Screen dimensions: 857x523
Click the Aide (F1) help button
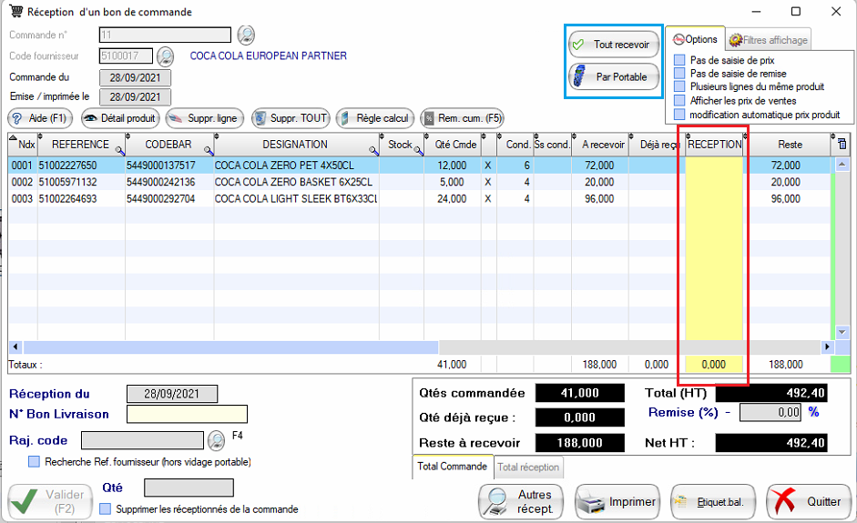click(x=39, y=118)
